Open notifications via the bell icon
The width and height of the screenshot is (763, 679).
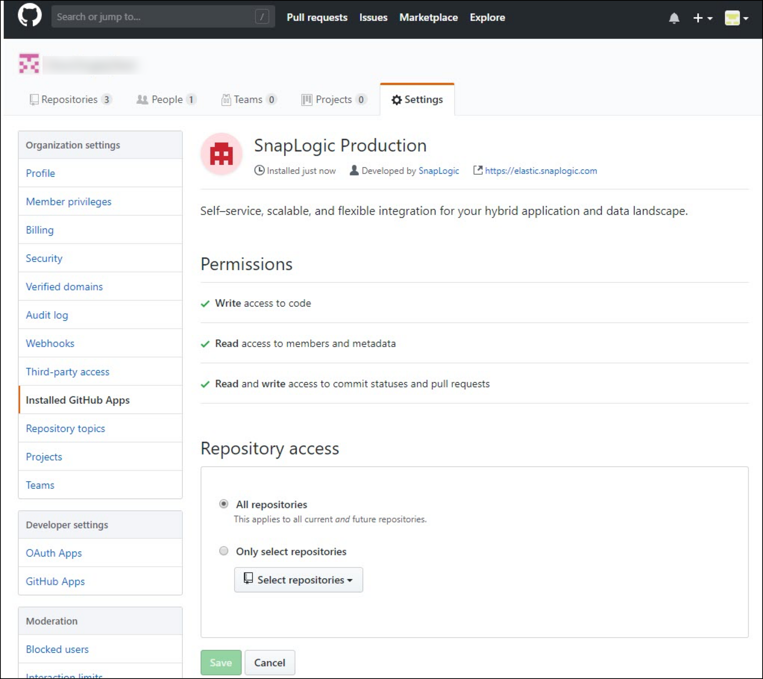675,17
